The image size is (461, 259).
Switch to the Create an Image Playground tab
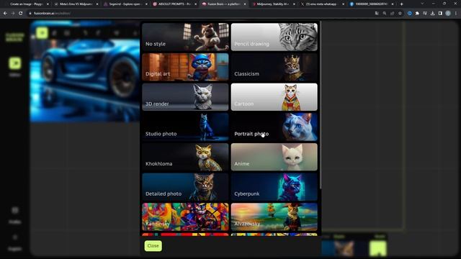click(26, 4)
